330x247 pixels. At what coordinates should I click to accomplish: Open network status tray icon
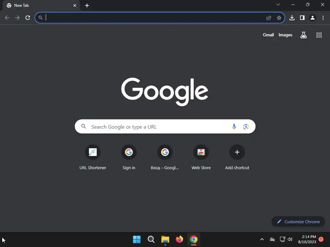tap(282, 239)
